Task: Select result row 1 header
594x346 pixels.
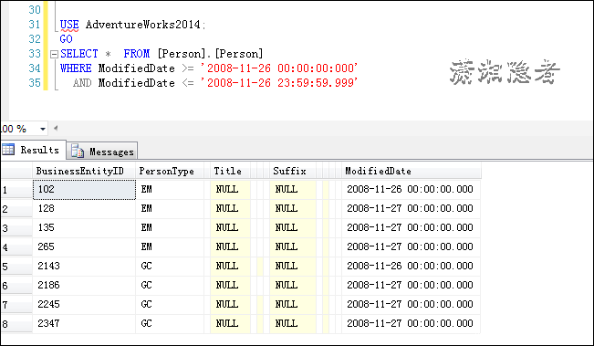Action: click(x=16, y=190)
